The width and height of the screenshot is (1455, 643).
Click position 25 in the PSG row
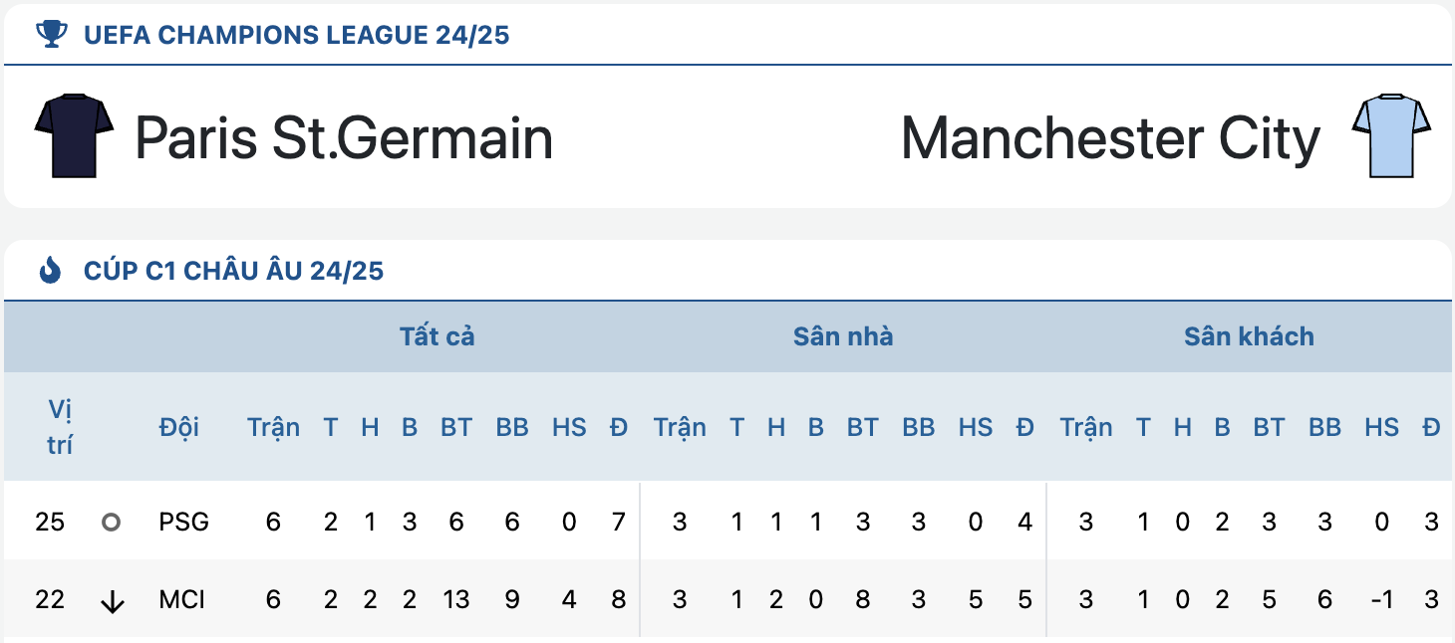[x=50, y=522]
